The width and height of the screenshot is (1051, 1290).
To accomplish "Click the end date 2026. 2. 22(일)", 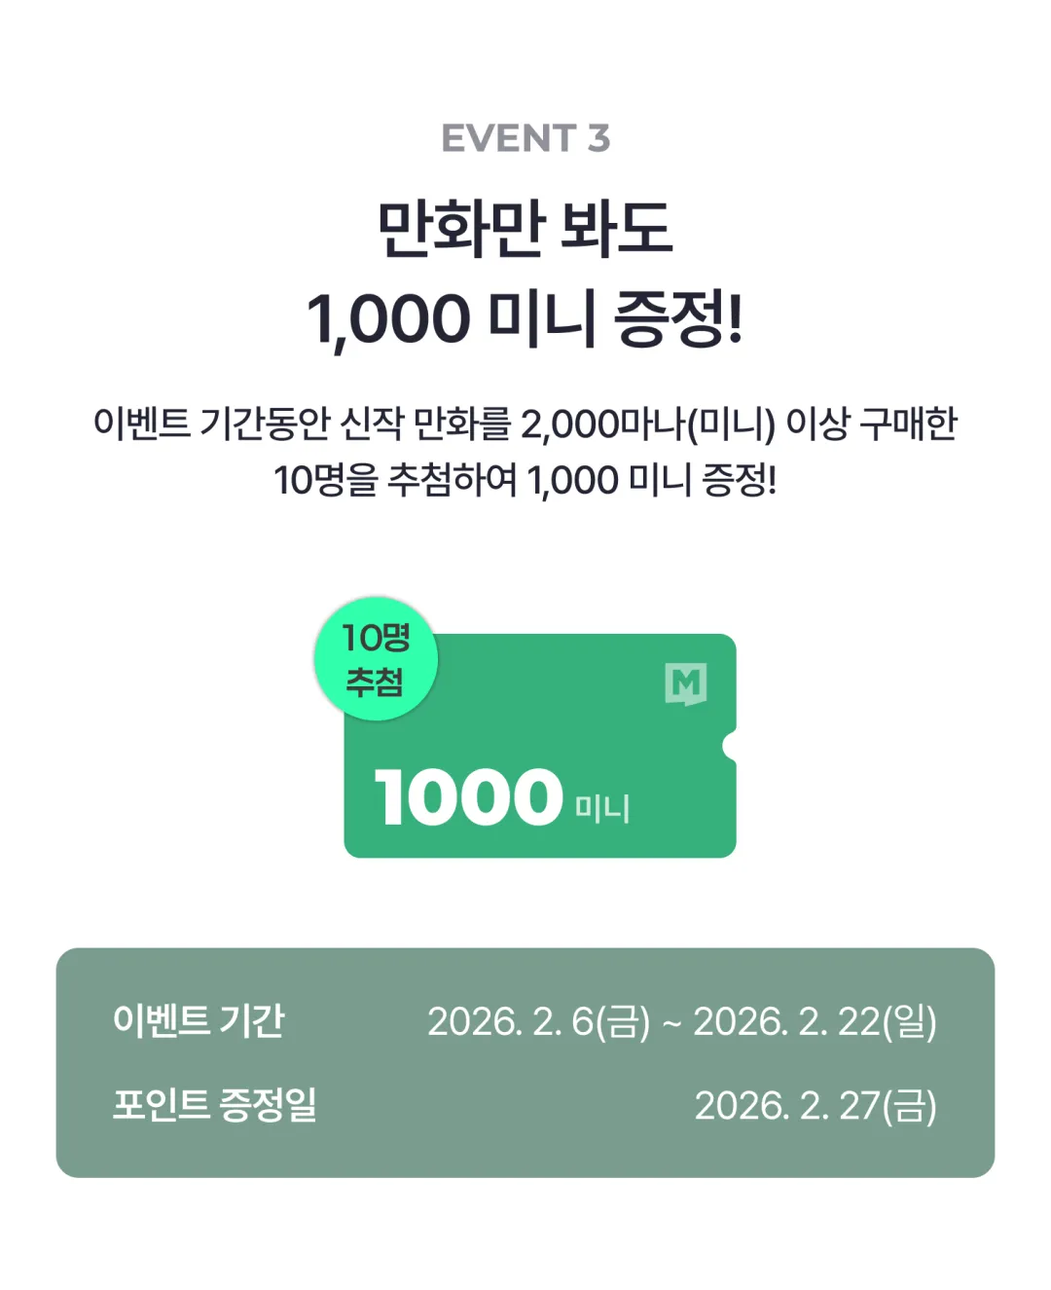I will click(815, 1021).
